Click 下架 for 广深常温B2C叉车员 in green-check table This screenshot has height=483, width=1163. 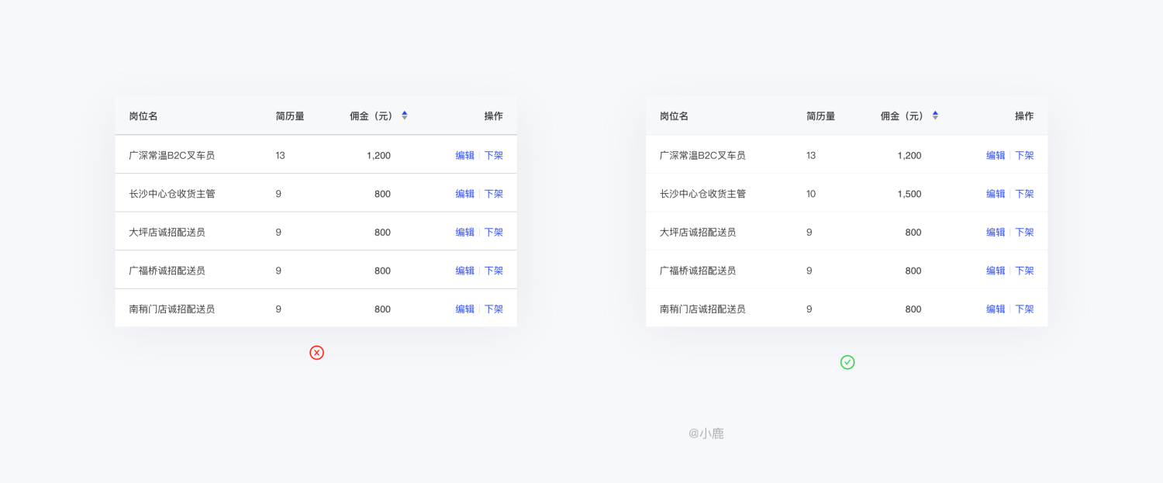pyautogui.click(x=1025, y=155)
